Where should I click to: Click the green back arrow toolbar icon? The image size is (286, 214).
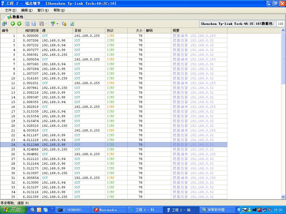13,24
